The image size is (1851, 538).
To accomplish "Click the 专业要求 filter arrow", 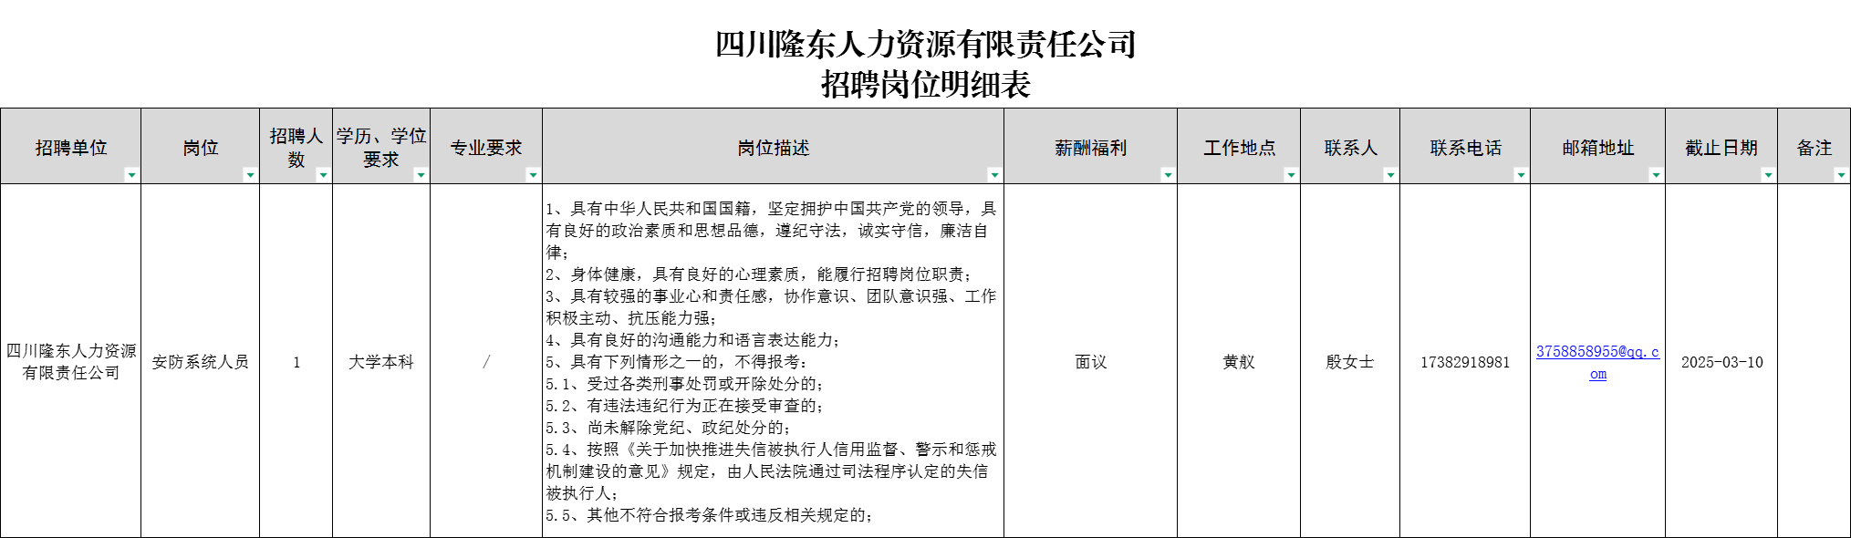I will (533, 175).
